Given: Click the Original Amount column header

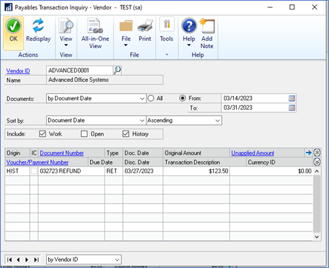Looking at the screenshot, I should click(196, 153).
